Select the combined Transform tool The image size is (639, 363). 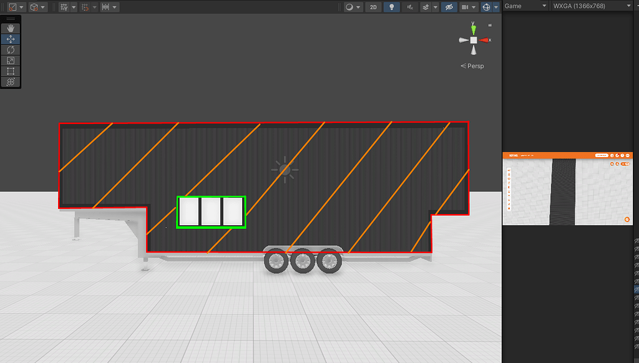click(10, 82)
